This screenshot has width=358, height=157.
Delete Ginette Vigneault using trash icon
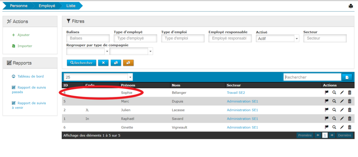[x=349, y=127]
